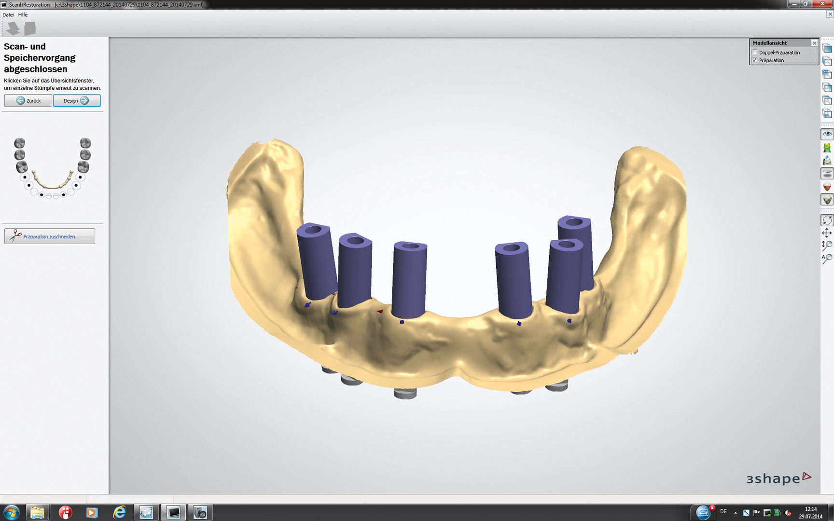Click the red gingiva tooth icon
The image size is (834, 521).
click(827, 187)
